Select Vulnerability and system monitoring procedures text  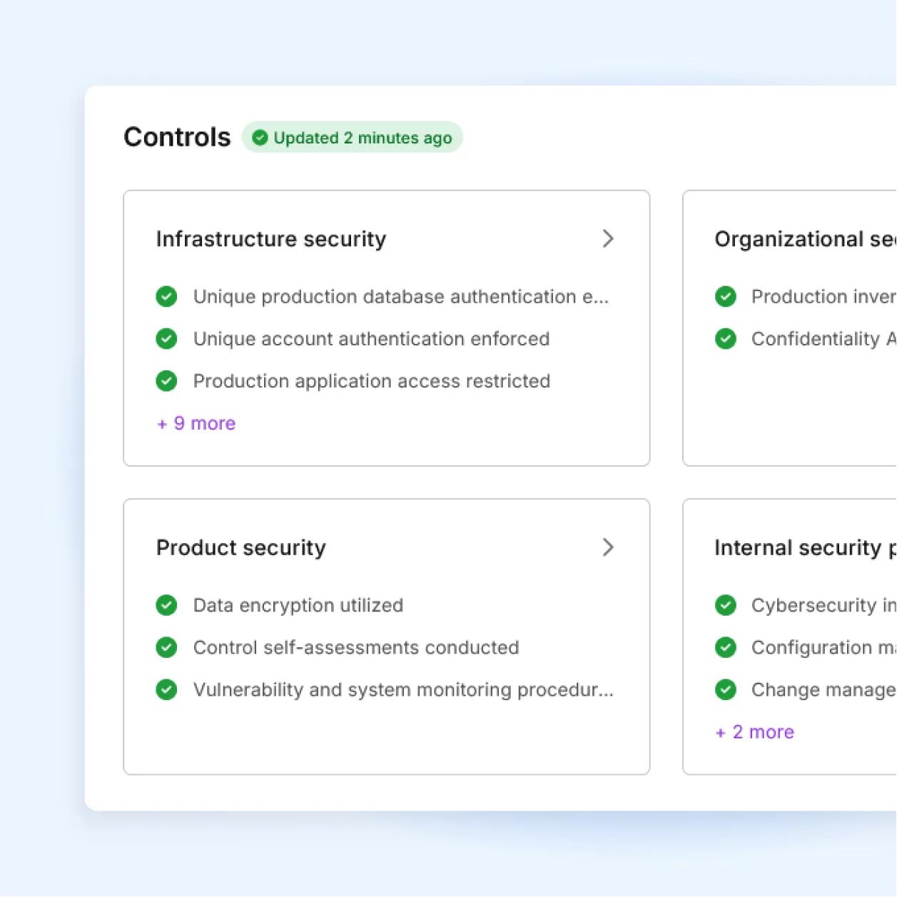point(403,689)
